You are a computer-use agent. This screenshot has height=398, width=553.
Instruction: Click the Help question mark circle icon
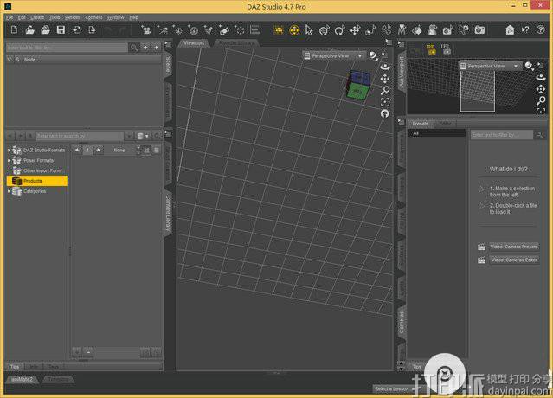pyautogui.click(x=540, y=30)
